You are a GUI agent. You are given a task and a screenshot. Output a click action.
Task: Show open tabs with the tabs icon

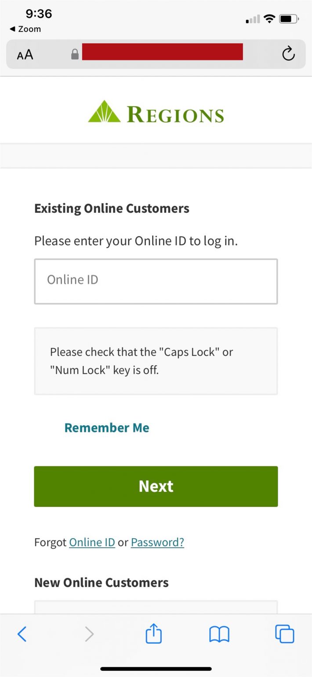[284, 634]
